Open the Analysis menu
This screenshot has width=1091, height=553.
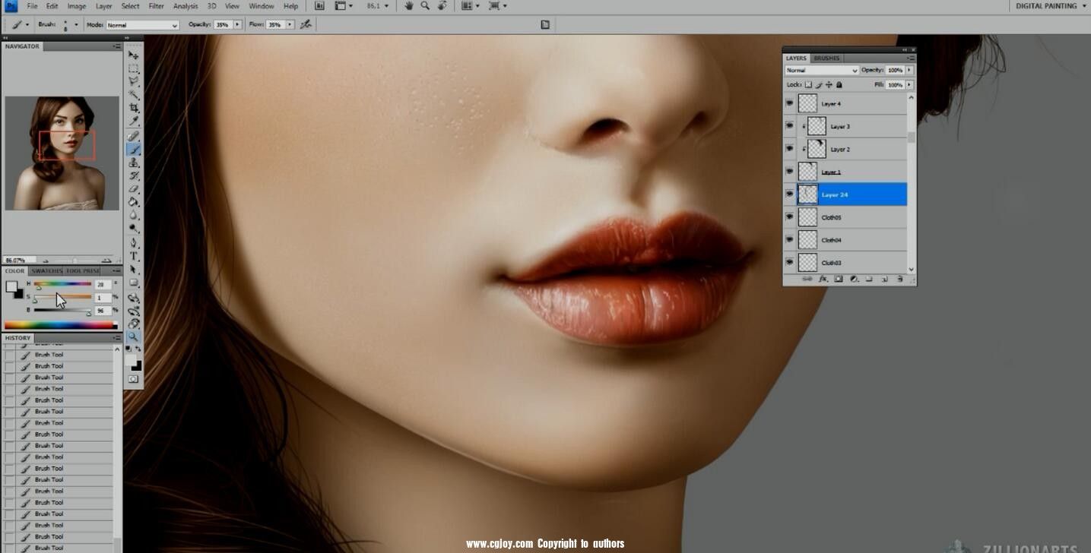tap(186, 6)
